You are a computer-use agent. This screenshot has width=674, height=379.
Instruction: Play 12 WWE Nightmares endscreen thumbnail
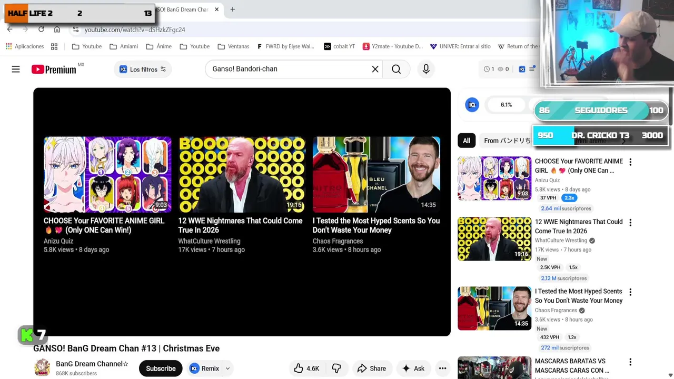coord(242,174)
